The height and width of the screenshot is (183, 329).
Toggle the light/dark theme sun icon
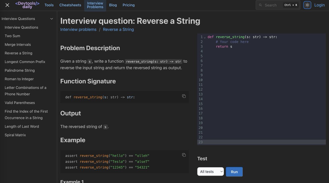307,5
